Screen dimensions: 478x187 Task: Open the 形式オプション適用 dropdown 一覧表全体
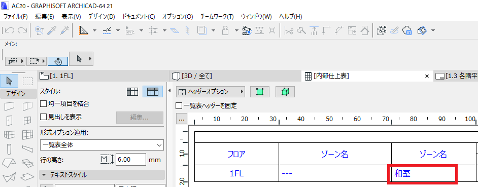(102, 145)
